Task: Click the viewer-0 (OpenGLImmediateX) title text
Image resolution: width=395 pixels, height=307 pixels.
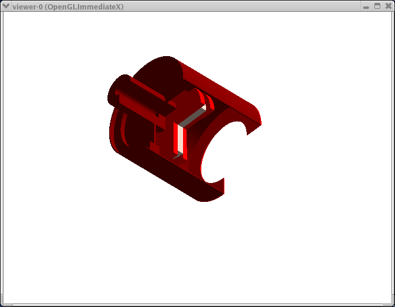Action: tap(68, 6)
